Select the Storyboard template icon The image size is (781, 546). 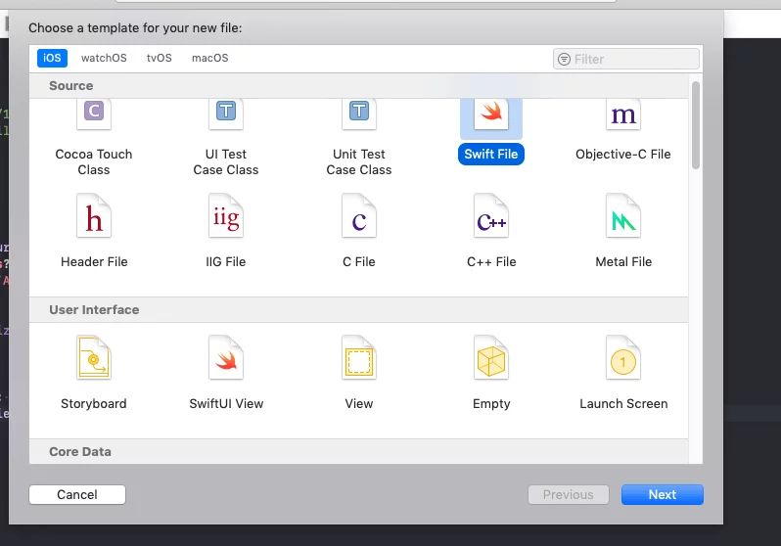click(94, 358)
